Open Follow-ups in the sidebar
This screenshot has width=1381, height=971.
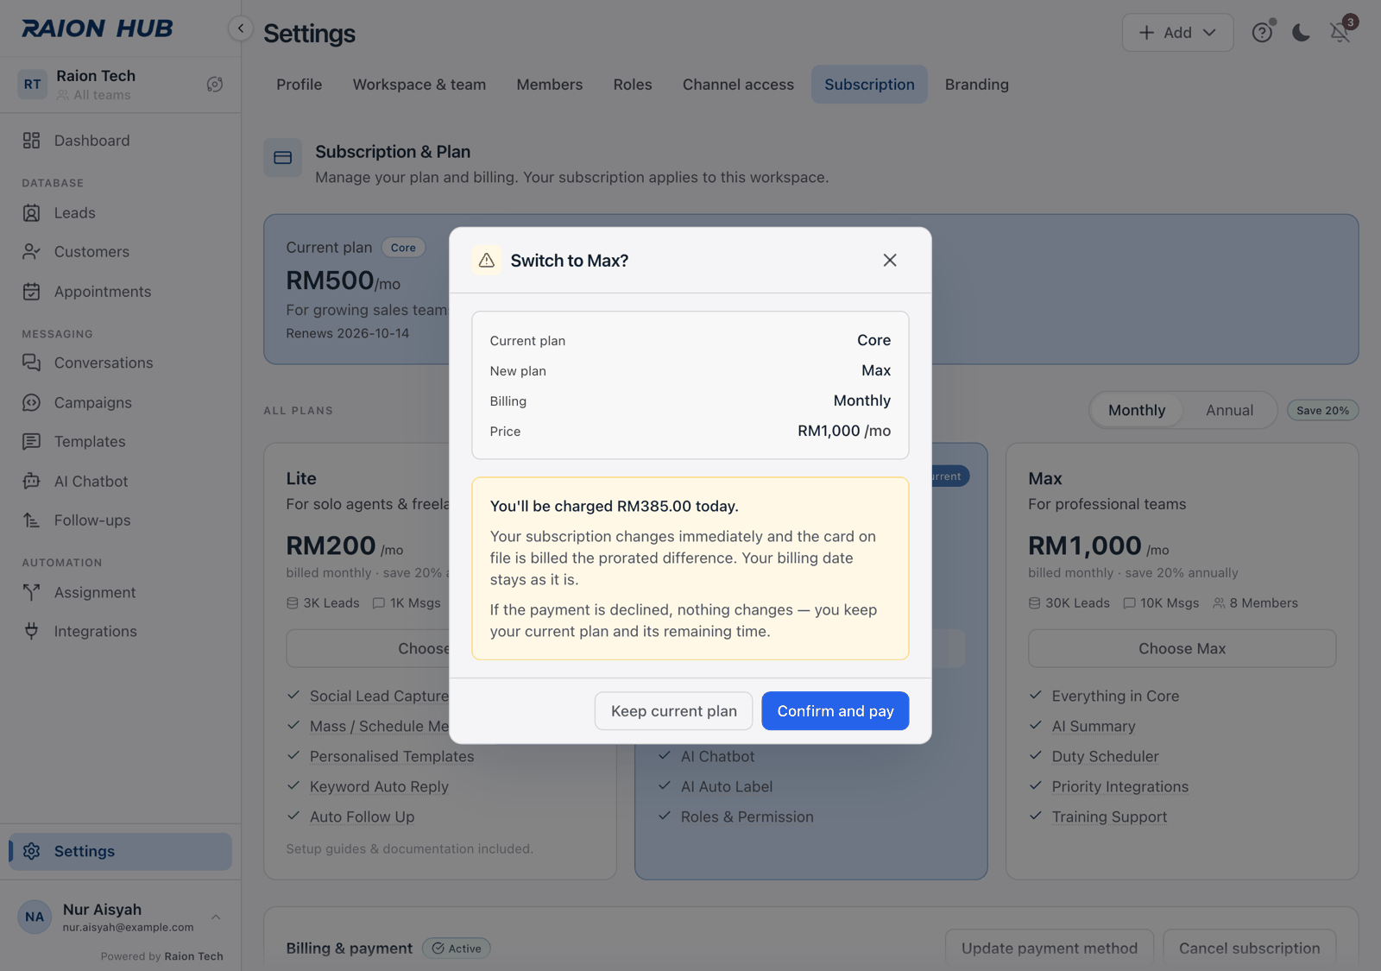(x=120, y=520)
